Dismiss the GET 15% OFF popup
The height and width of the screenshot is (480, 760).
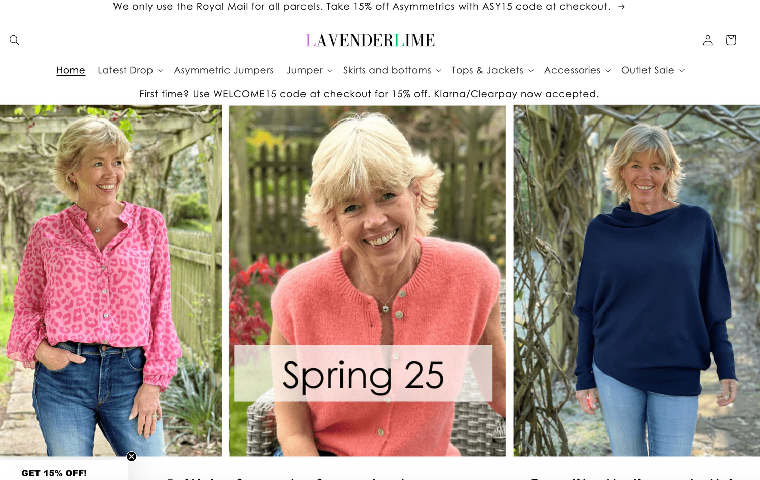[132, 456]
